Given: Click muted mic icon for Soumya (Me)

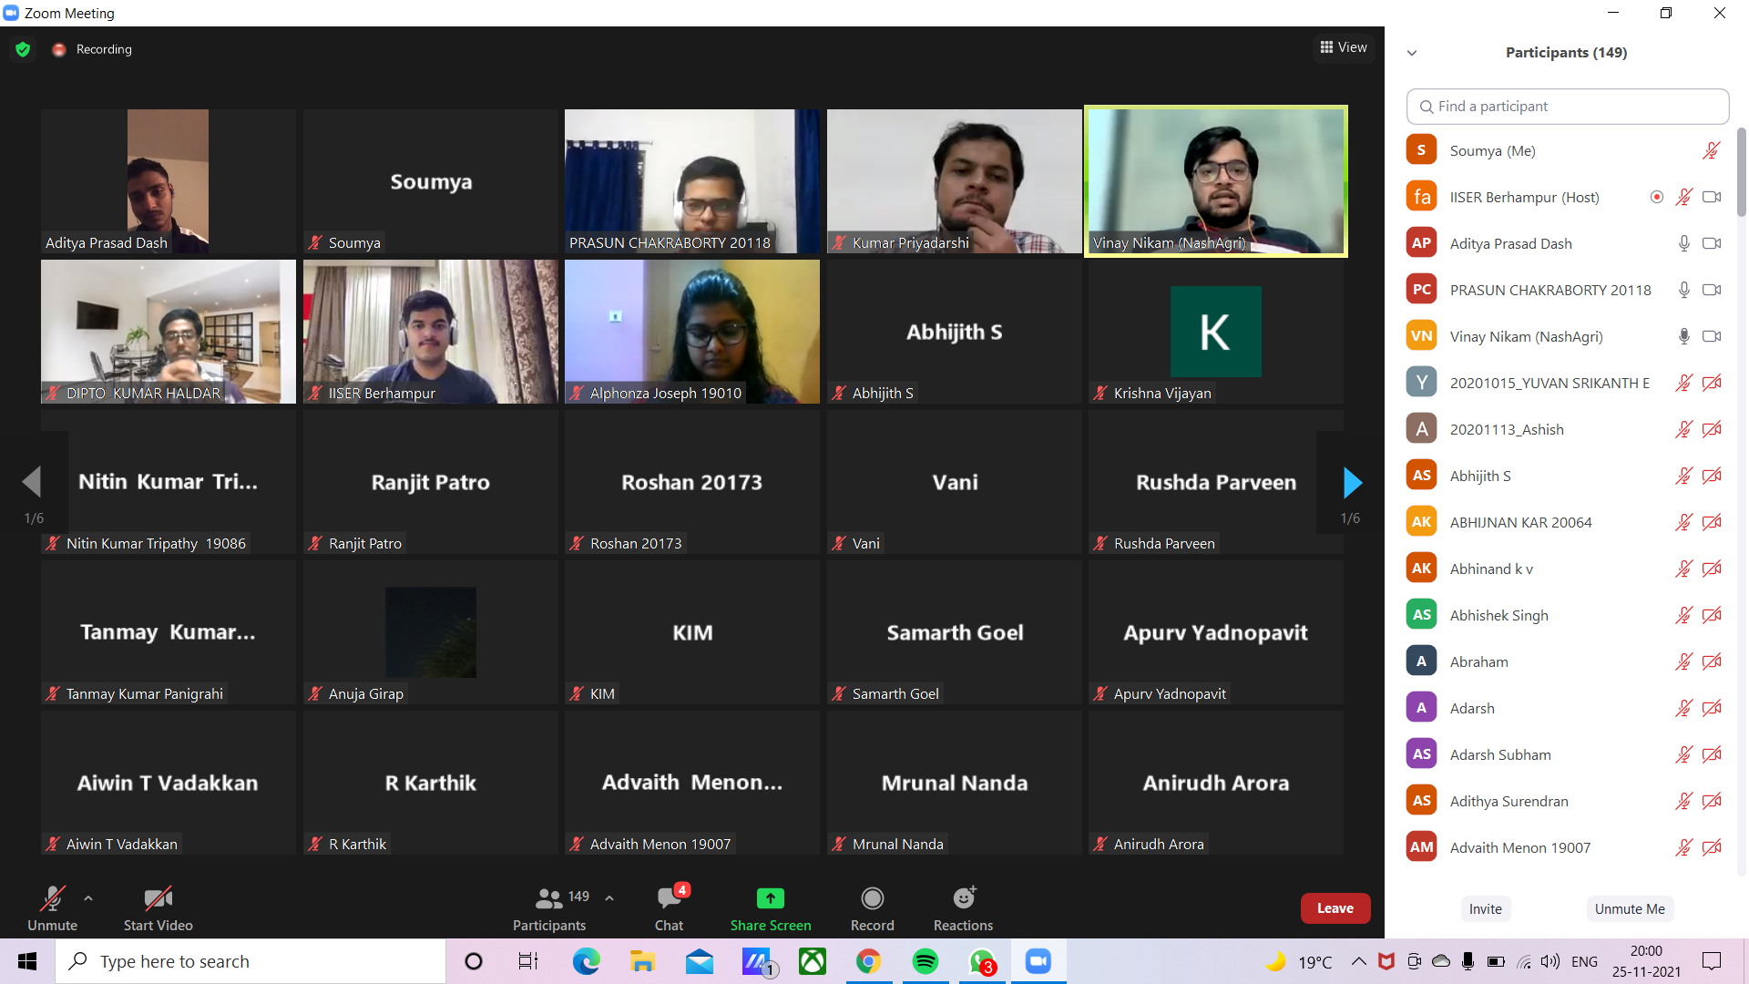Looking at the screenshot, I should [1712, 151].
